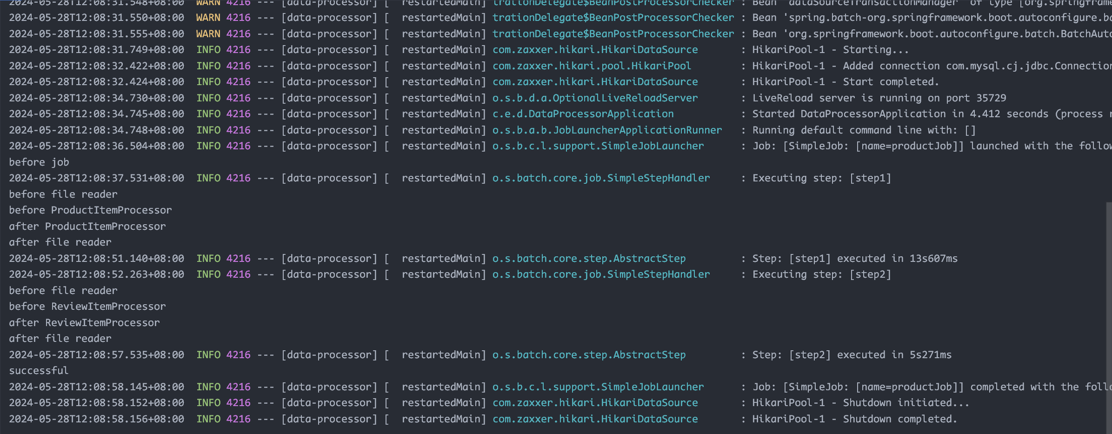Click the "after file reader" line under ReviewItemProcessor
The image size is (1112, 434).
pyautogui.click(x=60, y=339)
